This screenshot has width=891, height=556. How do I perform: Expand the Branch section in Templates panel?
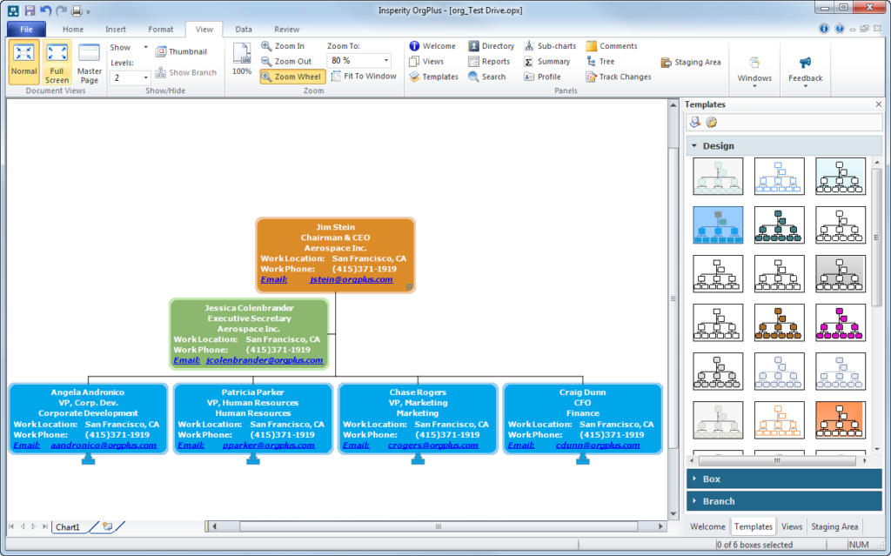(784, 500)
